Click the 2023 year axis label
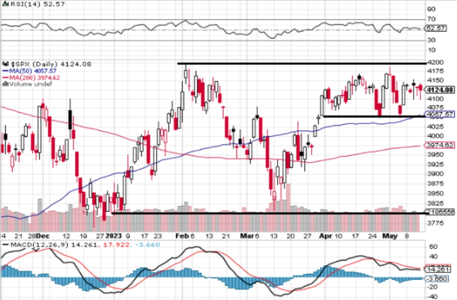Screen dimensions: 457x300 (x=114, y=236)
